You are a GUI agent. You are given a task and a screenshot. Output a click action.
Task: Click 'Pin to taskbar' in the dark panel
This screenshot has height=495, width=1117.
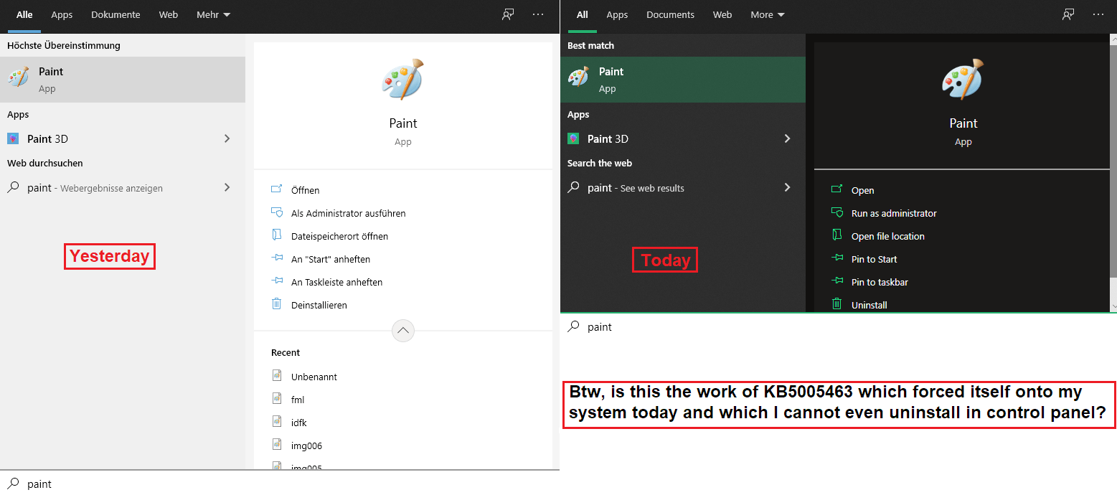[880, 282]
